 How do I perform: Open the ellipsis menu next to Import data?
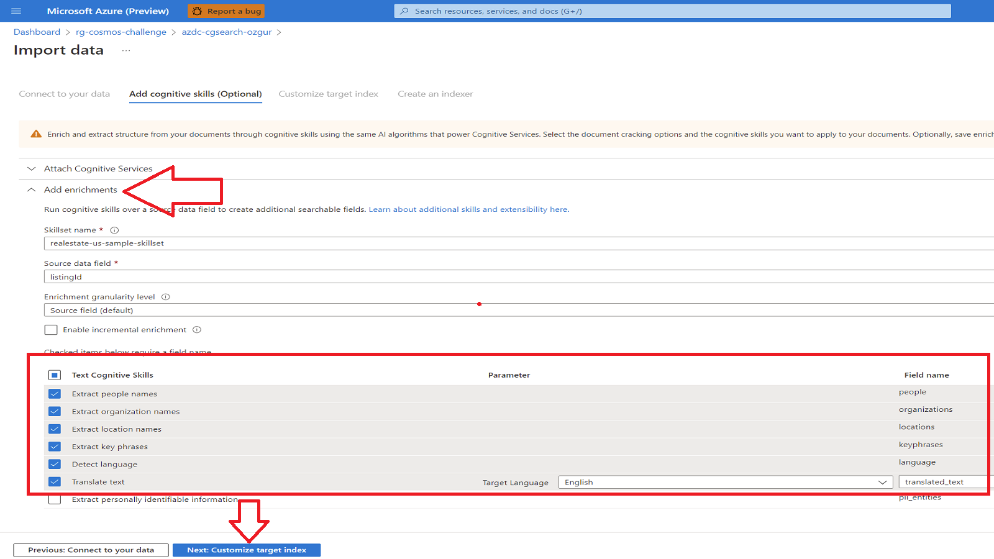[125, 51]
